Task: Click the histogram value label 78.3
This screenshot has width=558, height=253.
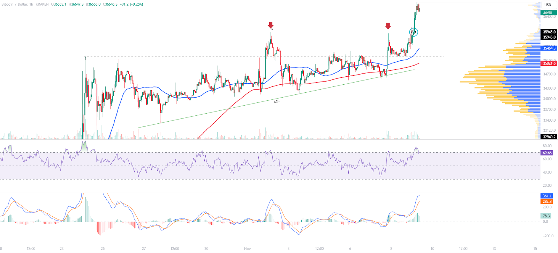Action: (x=546, y=216)
